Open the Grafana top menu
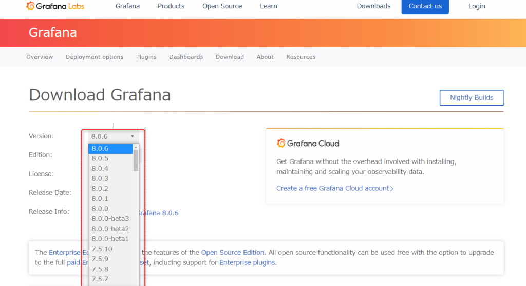 pos(127,6)
